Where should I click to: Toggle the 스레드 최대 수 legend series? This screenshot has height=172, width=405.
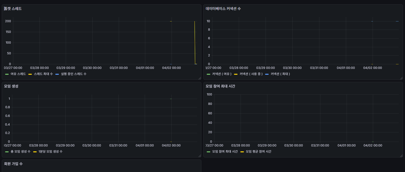[43, 74]
